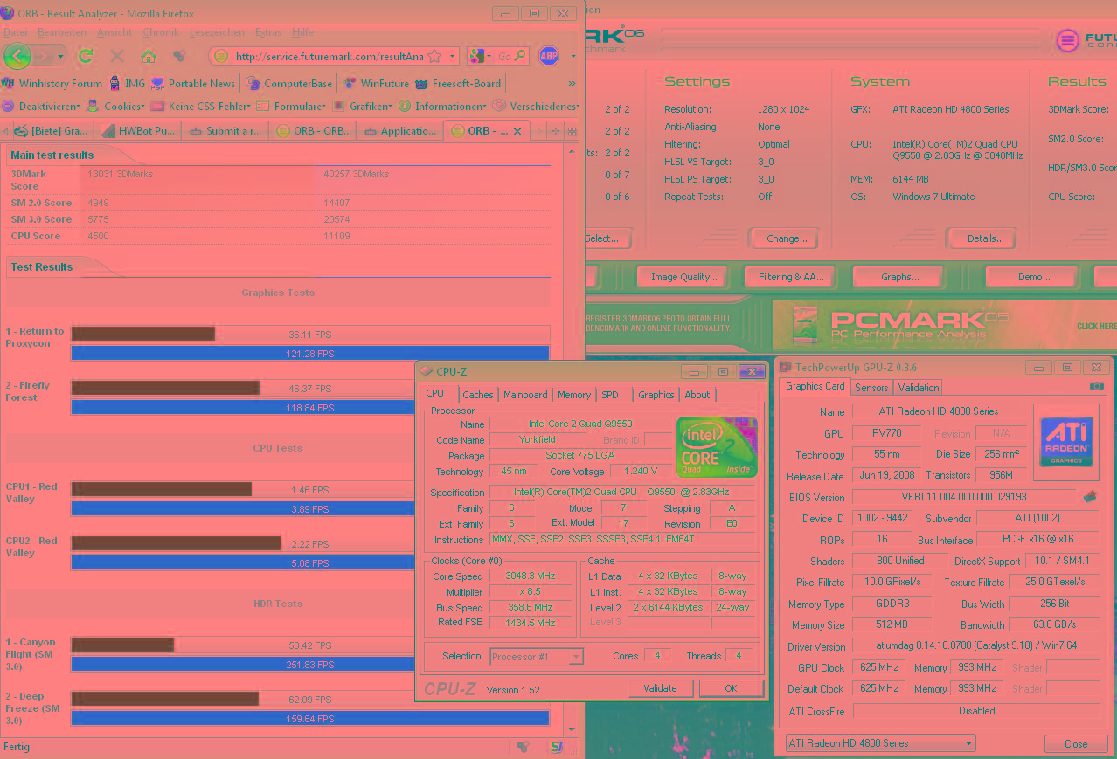
Task: Reload the page with the green refresh icon
Action: (86, 56)
